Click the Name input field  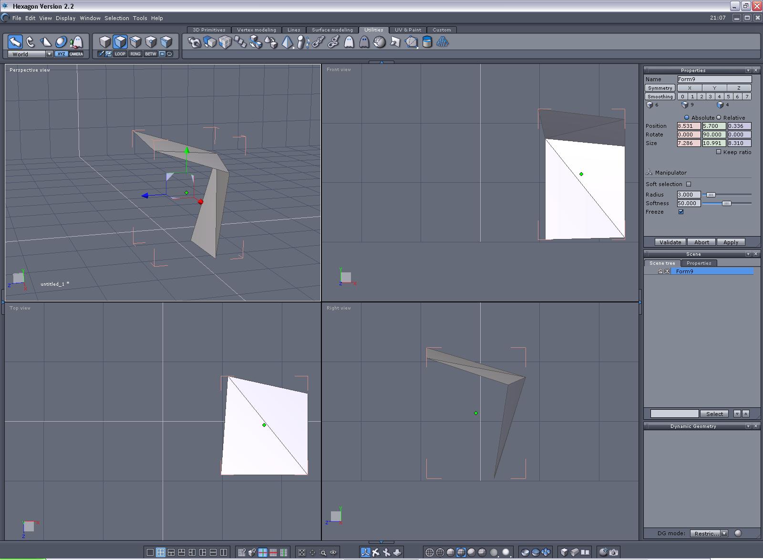tap(714, 79)
